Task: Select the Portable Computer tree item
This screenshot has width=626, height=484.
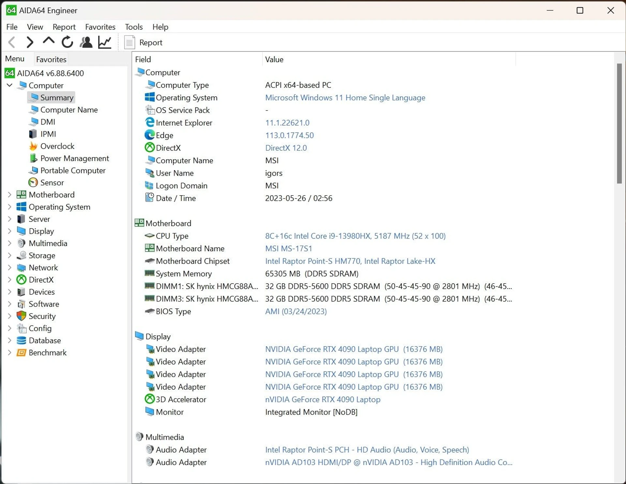Action: pos(67,170)
